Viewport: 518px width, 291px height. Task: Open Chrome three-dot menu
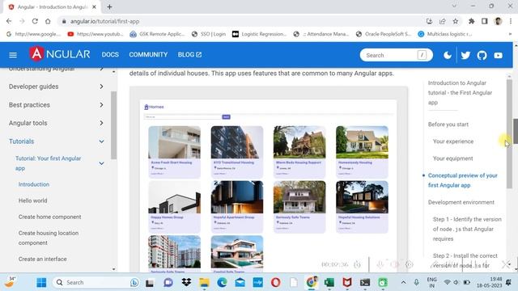pyautogui.click(x=511, y=21)
